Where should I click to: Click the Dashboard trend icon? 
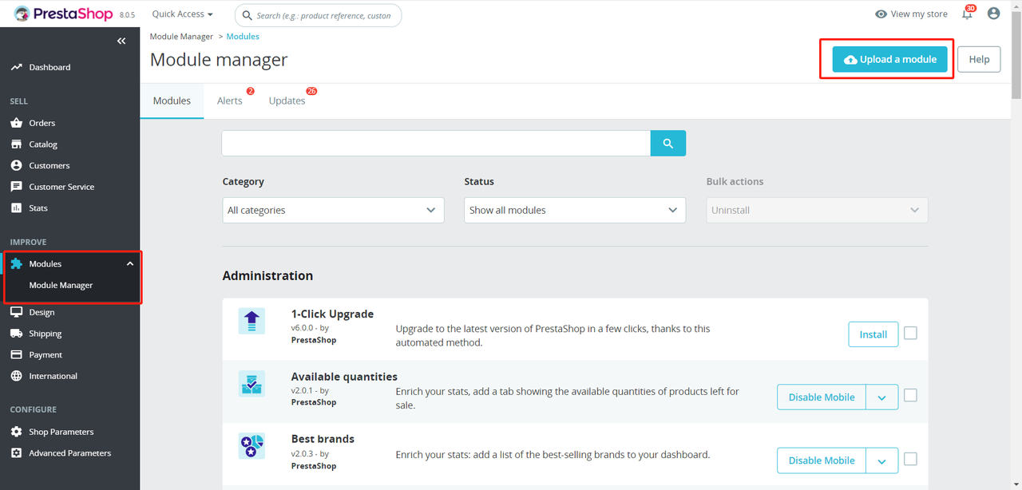click(x=16, y=67)
